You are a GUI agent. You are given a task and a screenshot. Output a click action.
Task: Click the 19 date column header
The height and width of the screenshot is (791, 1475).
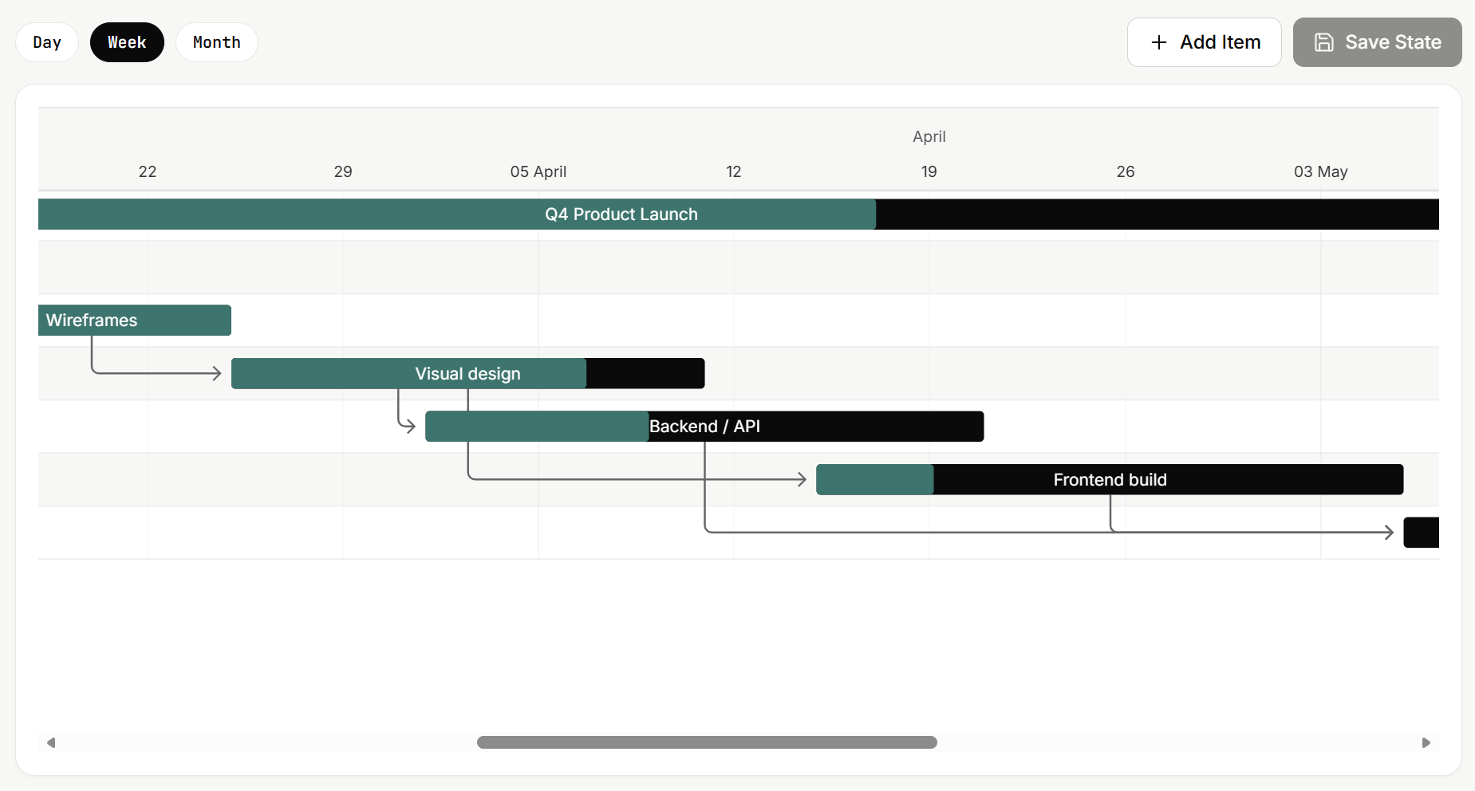click(929, 171)
